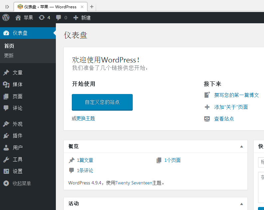Open the 新建 plus icon
The image size is (264, 210).
pyautogui.click(x=76, y=18)
